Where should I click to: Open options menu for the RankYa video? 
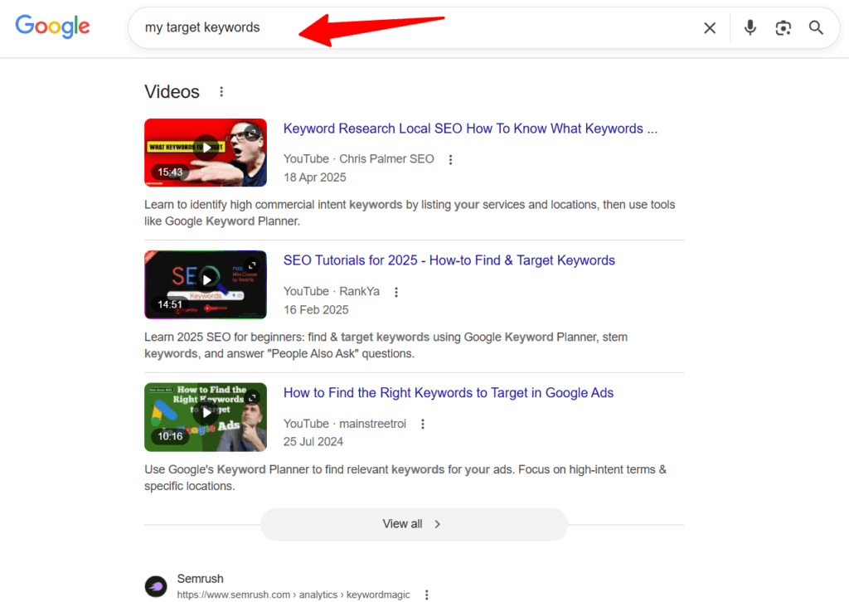pos(396,292)
